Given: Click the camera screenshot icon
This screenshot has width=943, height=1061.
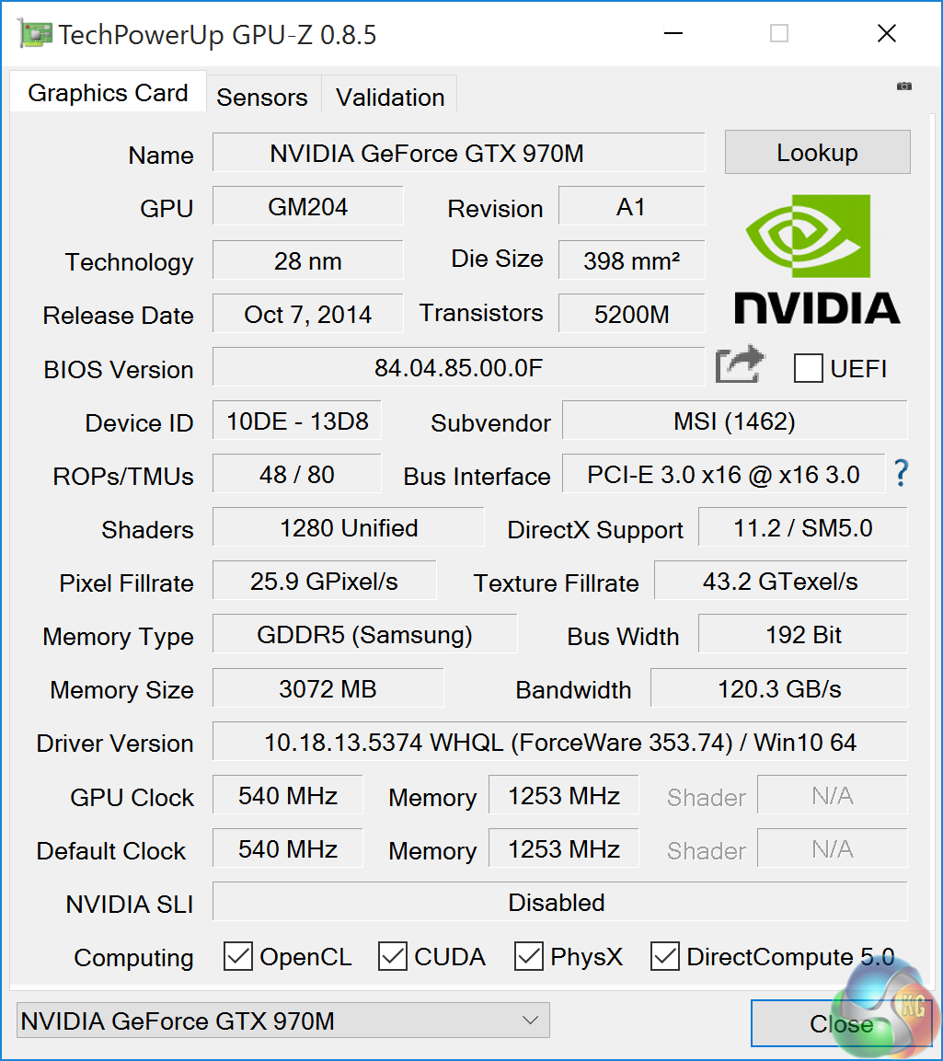Looking at the screenshot, I should click(x=903, y=86).
